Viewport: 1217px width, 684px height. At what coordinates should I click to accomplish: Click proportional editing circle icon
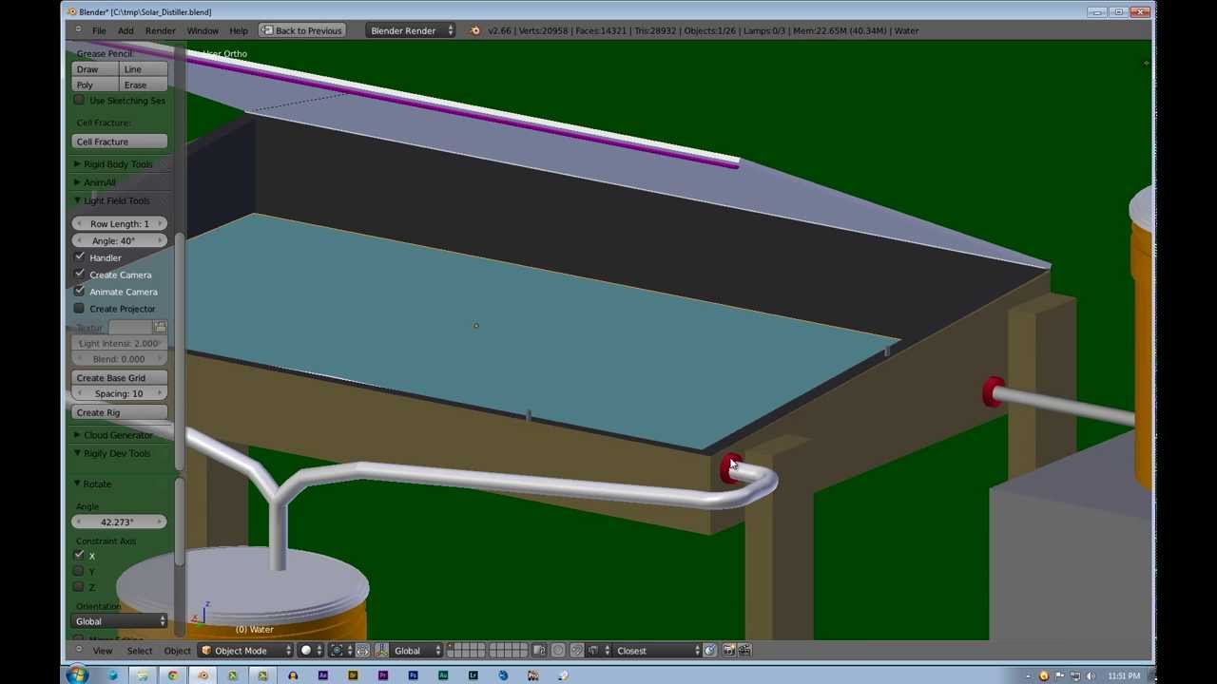click(x=558, y=651)
